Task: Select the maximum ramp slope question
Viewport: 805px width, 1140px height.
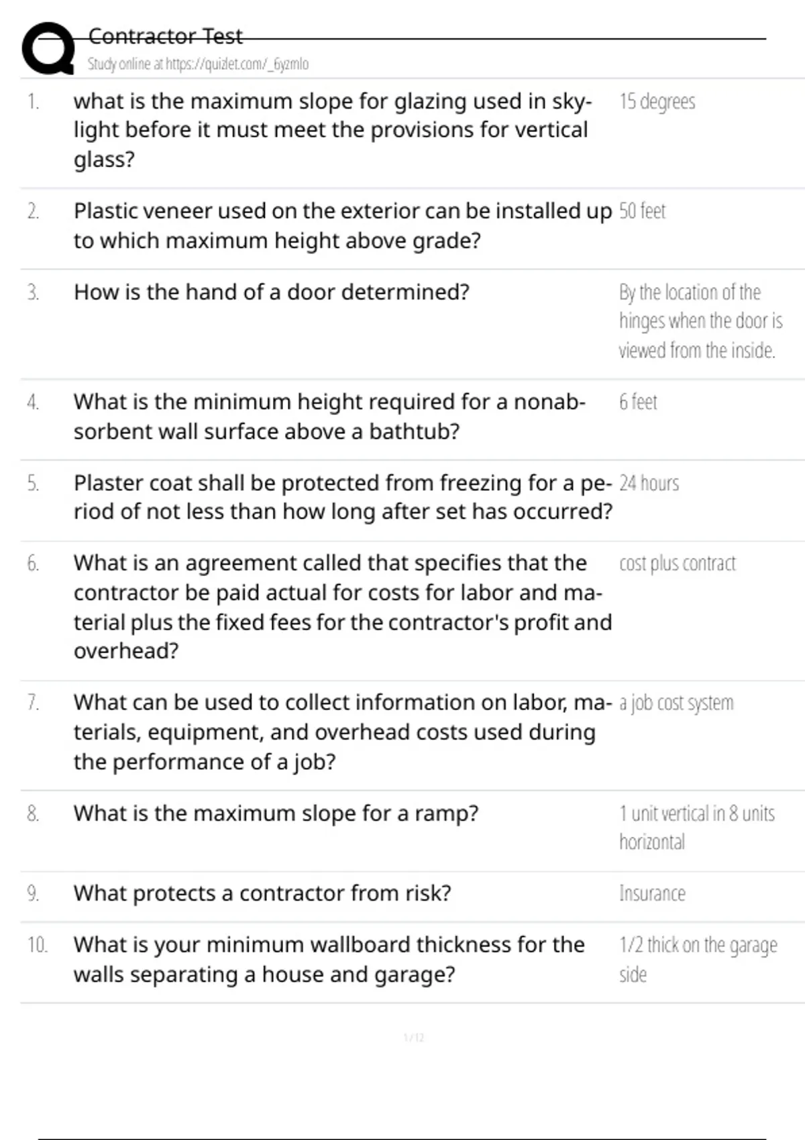Action: (x=276, y=813)
